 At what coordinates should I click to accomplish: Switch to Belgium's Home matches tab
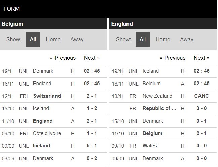[x=53, y=39]
